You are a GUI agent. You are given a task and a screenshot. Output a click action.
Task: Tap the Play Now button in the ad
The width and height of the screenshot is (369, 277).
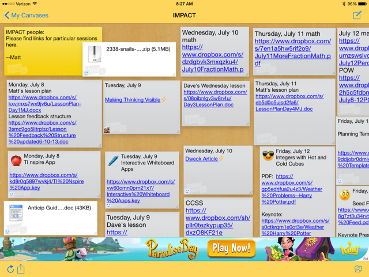pos(231,248)
